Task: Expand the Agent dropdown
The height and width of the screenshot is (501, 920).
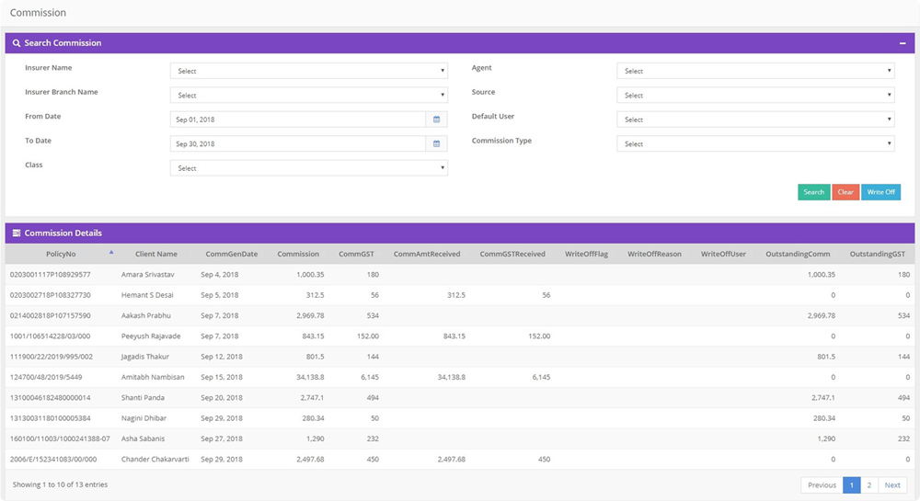Action: (x=754, y=71)
